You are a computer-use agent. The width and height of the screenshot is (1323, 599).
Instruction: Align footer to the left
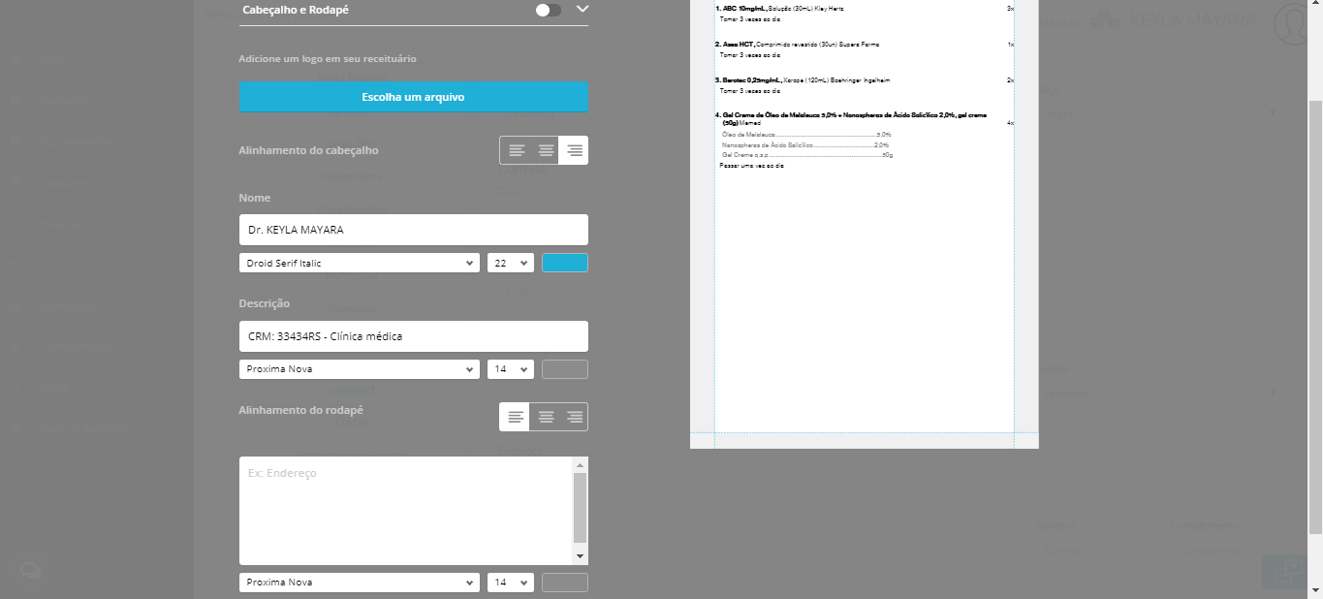(x=517, y=417)
